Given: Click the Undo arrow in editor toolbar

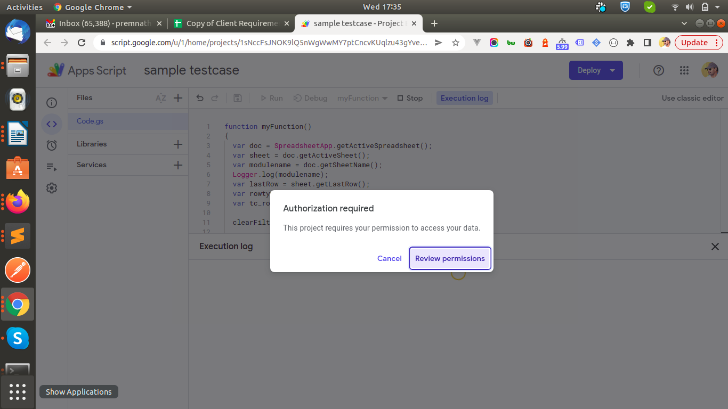Looking at the screenshot, I should click(x=200, y=98).
